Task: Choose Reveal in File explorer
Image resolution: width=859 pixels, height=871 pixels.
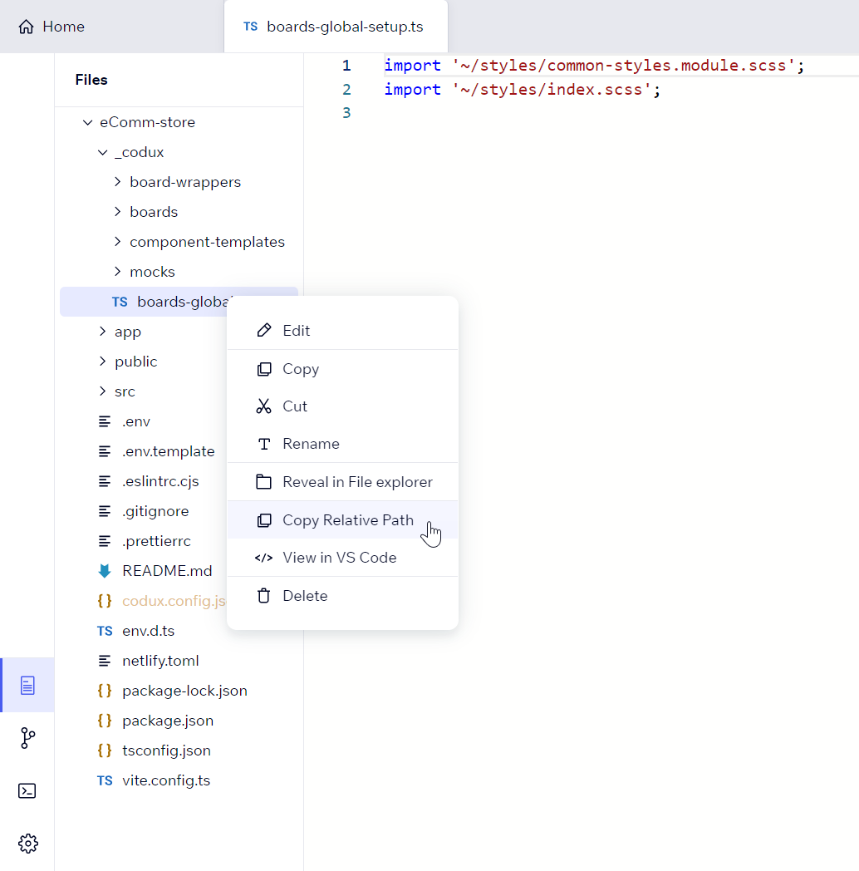Action: [x=342, y=481]
